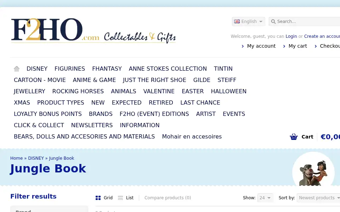The image size is (340, 212).
Task: Click the search magnifier icon
Action: point(273,22)
